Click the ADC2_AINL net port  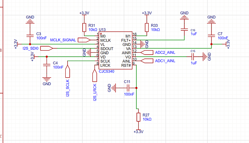[147, 52]
